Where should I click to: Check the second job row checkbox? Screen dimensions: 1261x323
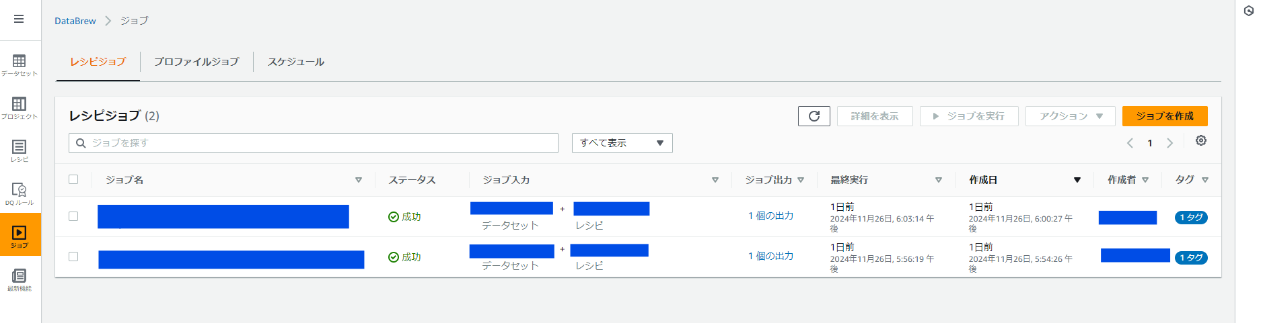[x=73, y=257]
